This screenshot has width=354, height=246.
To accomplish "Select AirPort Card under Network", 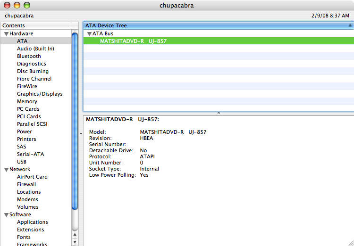I will point(32,177).
